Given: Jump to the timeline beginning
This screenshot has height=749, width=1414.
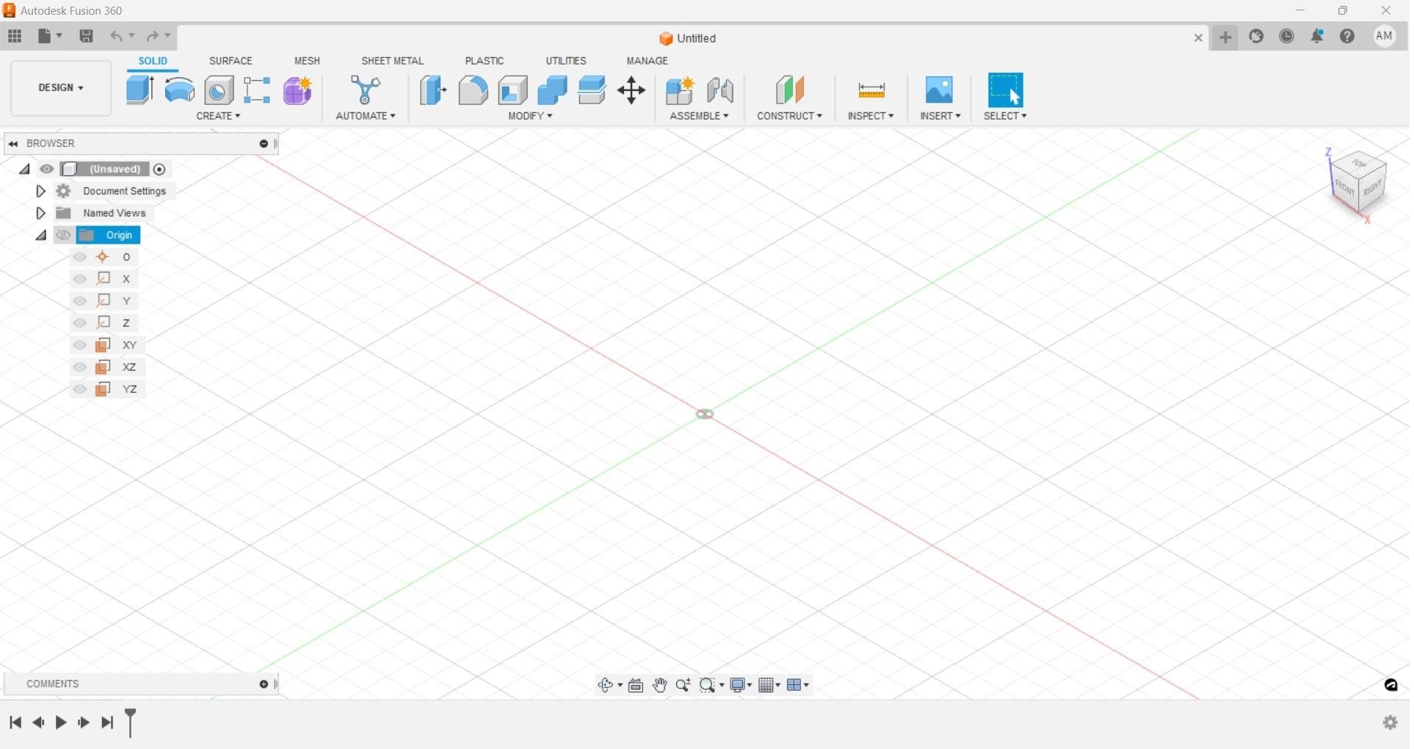Looking at the screenshot, I should pyautogui.click(x=15, y=724).
